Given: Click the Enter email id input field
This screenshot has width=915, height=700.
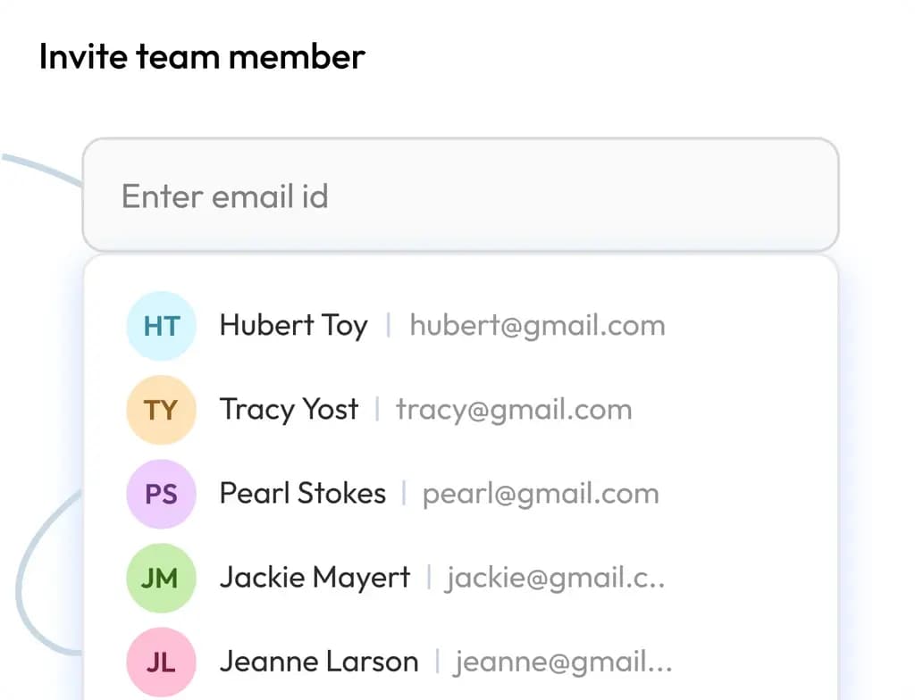Looking at the screenshot, I should [x=460, y=195].
